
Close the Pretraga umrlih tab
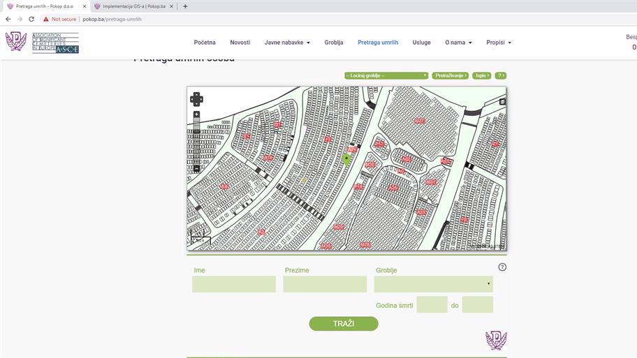click(x=85, y=6)
